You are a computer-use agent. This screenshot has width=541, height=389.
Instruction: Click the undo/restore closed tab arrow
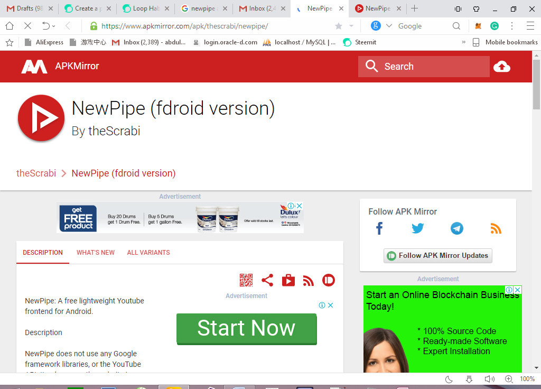coord(46,26)
